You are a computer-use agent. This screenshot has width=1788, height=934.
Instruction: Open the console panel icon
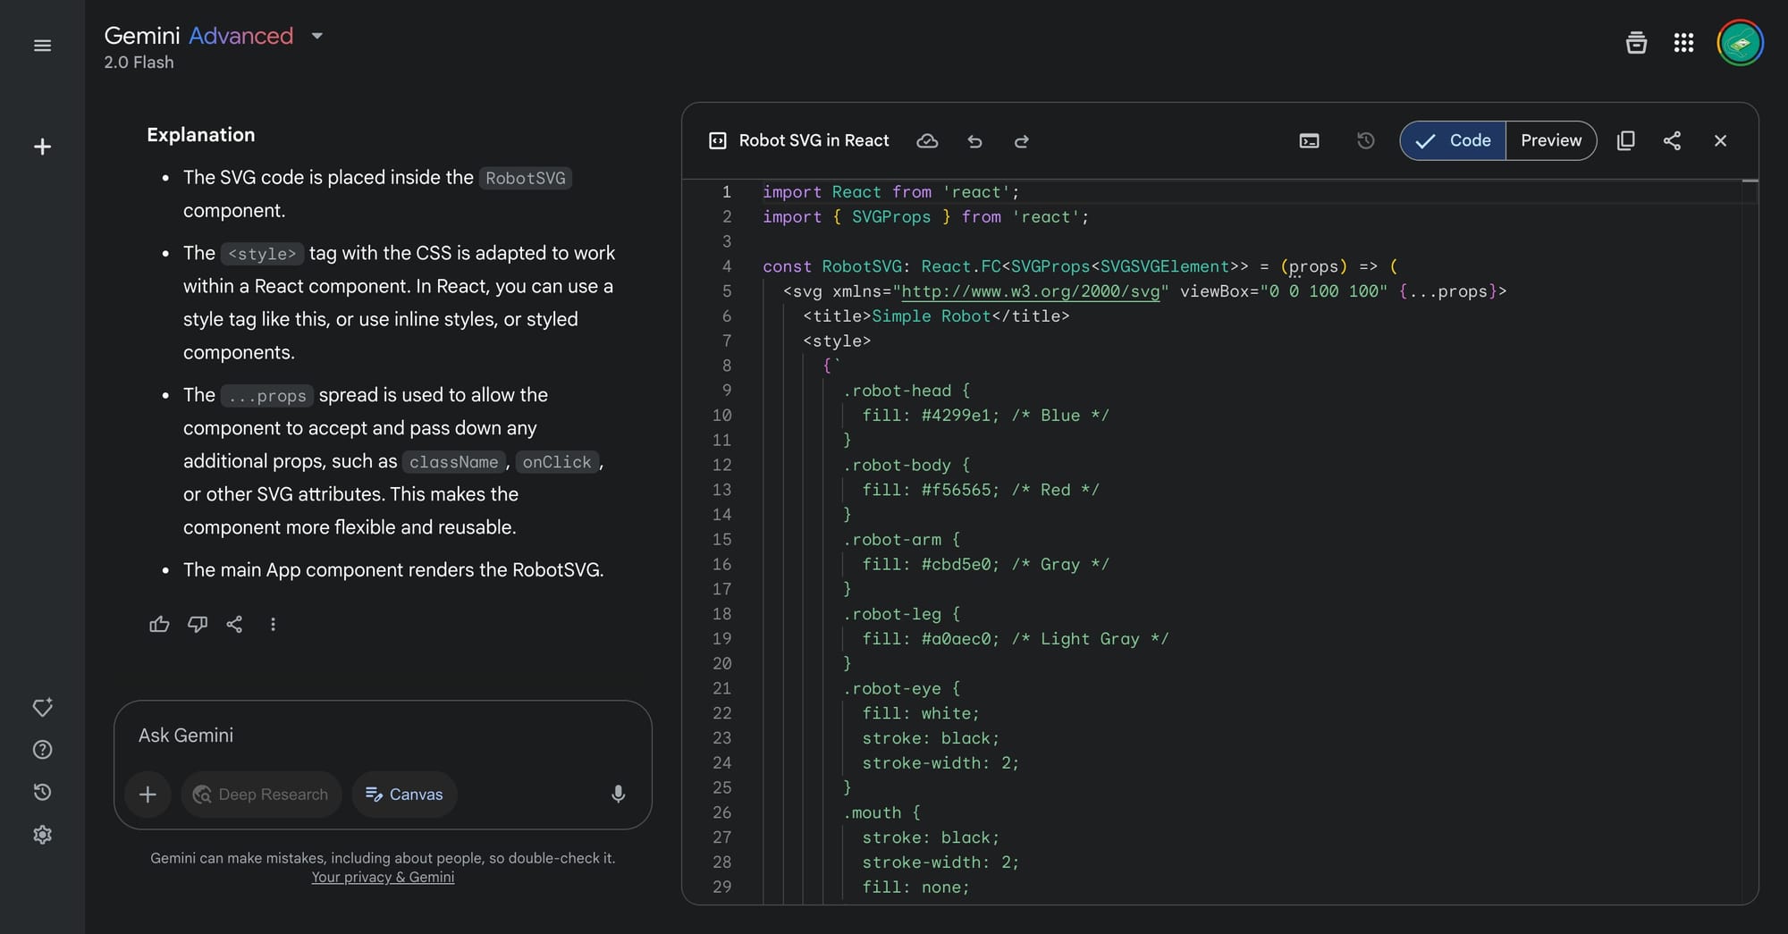(1309, 141)
